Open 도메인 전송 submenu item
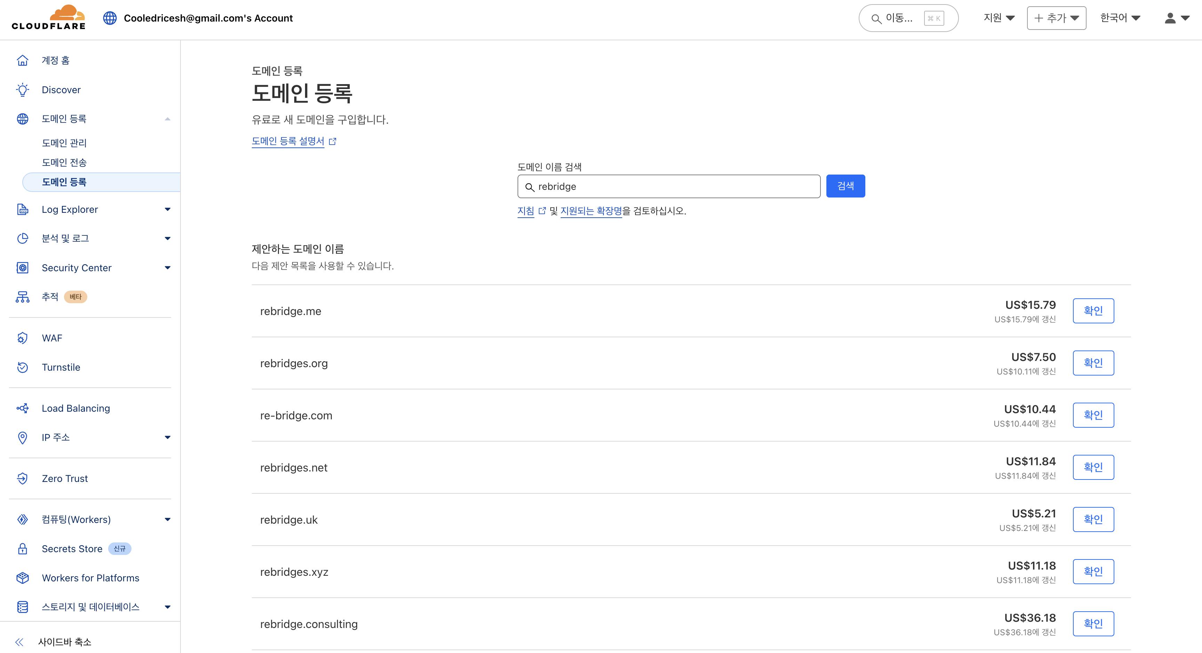 [64, 162]
